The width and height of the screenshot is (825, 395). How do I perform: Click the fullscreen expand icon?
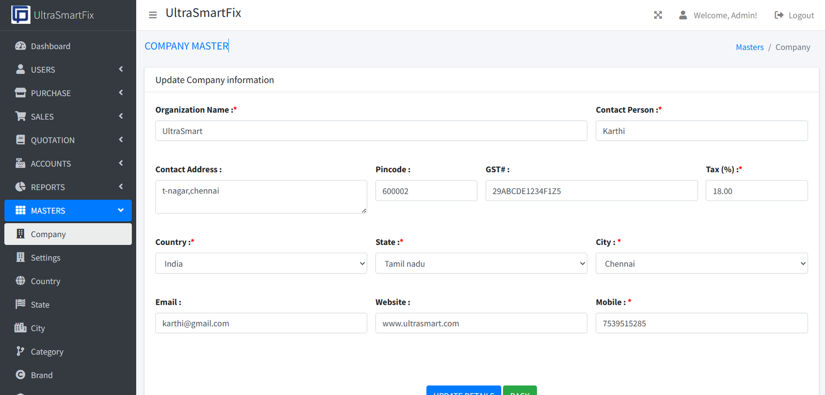(658, 15)
